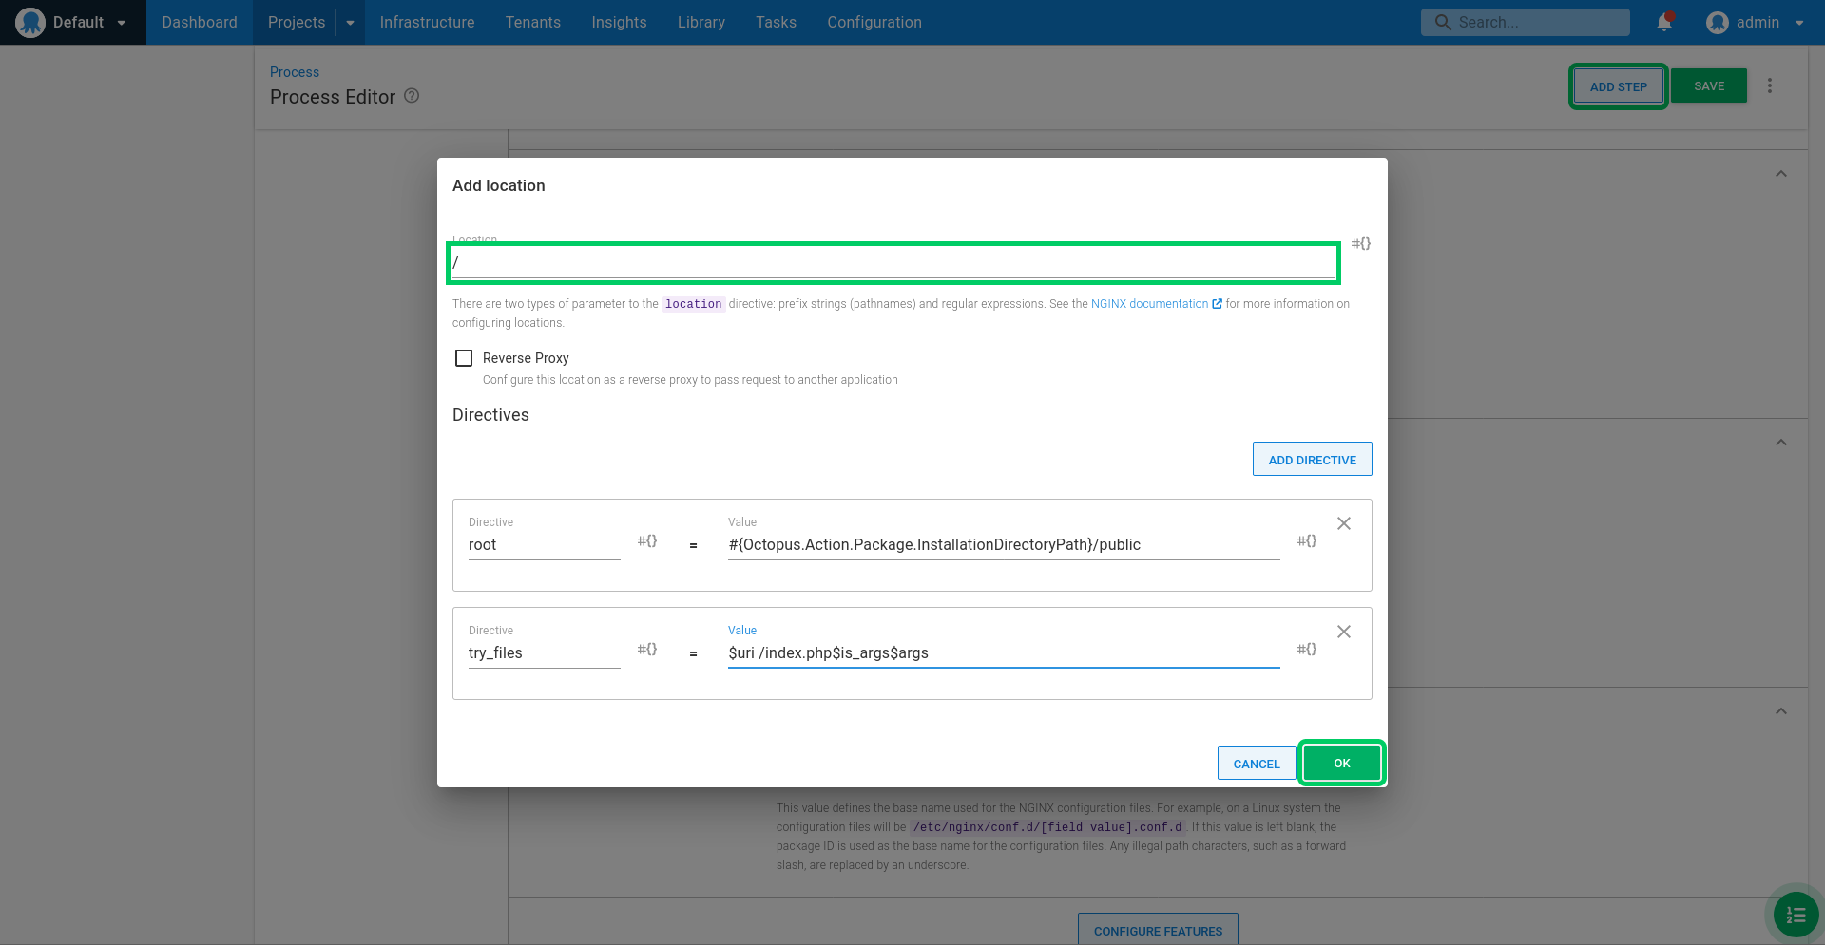
Task: Click CANCEL in the Add location dialog
Action: pos(1257,764)
